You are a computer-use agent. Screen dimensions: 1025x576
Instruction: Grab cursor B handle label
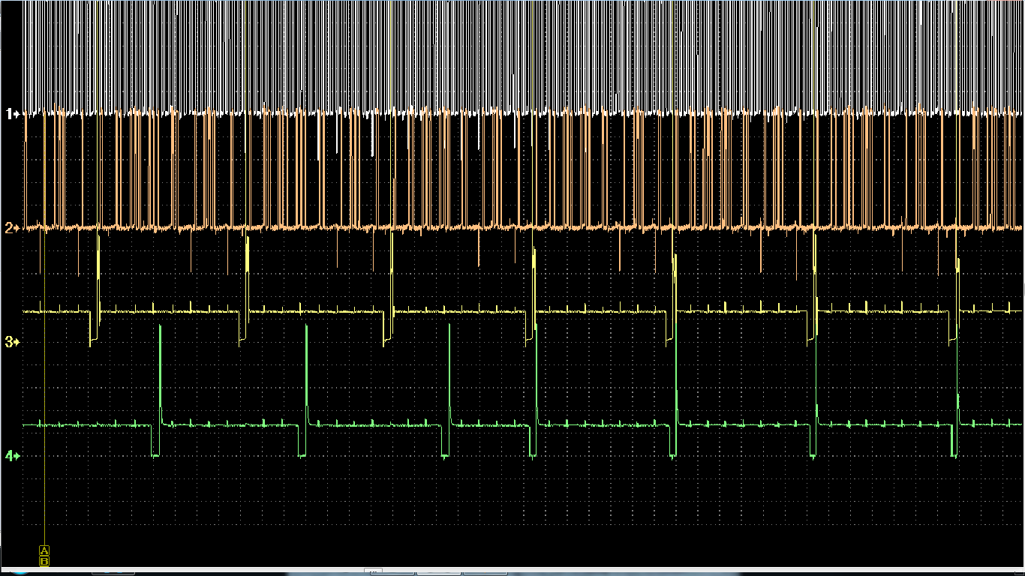pyautogui.click(x=44, y=560)
